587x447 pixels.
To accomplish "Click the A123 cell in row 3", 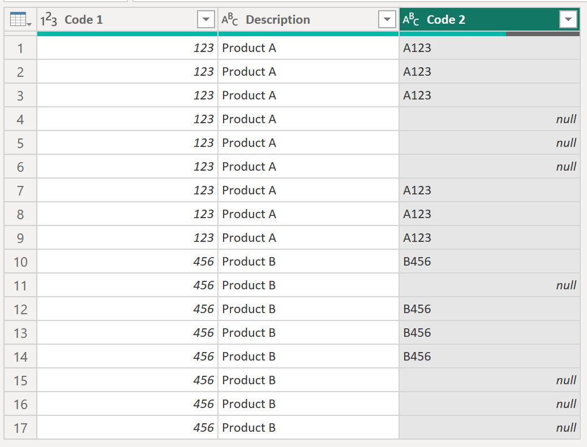I will (490, 96).
